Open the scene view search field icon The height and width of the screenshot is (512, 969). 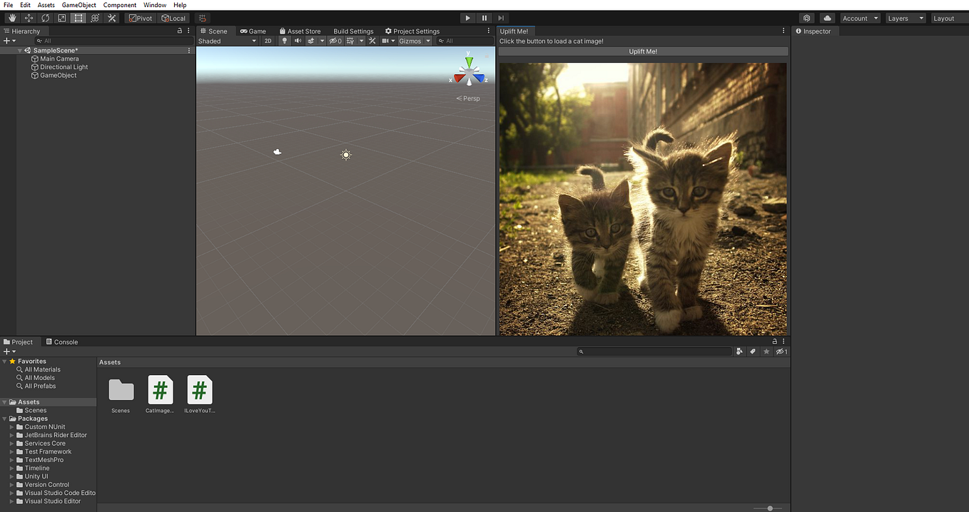(441, 41)
